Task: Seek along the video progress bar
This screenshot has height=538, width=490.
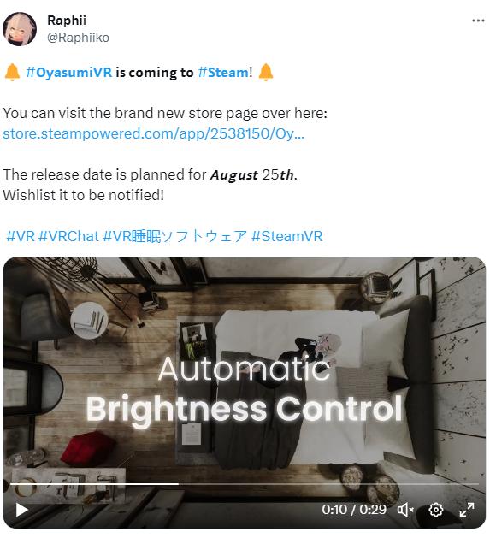Action: pyautogui.click(x=245, y=484)
